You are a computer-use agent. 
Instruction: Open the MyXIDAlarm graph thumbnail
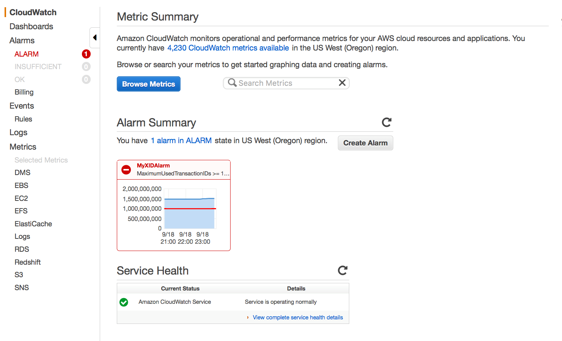click(174, 215)
